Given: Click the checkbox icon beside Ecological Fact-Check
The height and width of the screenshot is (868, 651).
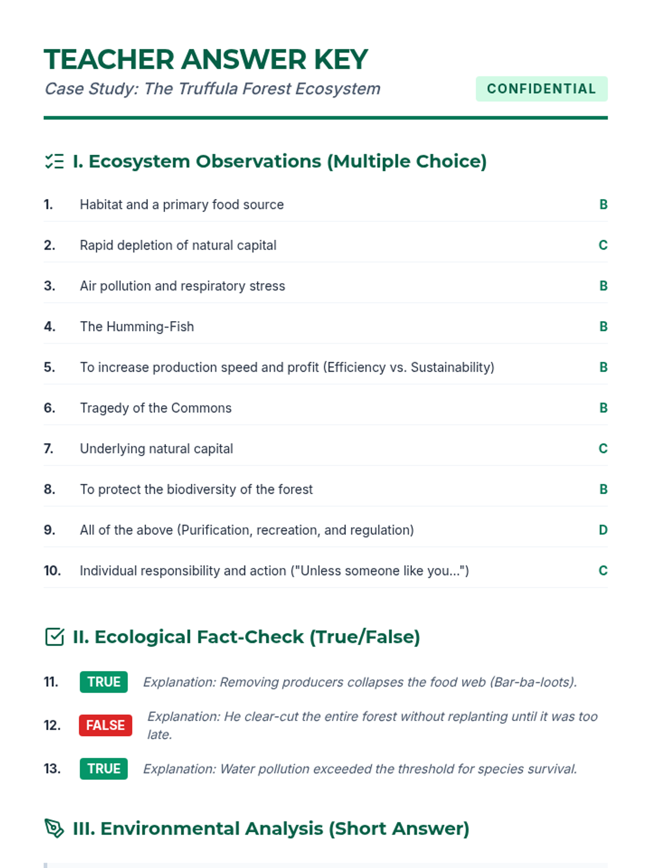Looking at the screenshot, I should pyautogui.click(x=54, y=637).
